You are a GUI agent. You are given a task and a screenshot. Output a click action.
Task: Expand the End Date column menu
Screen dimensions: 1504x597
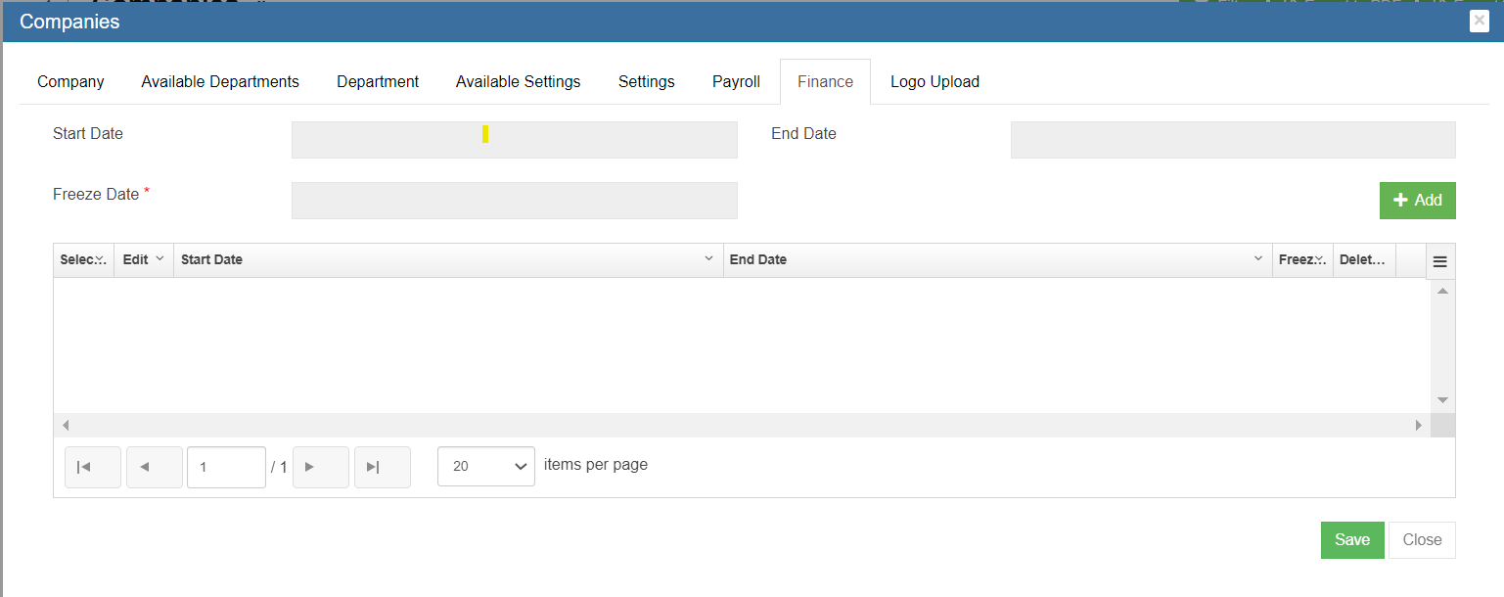(x=1257, y=259)
